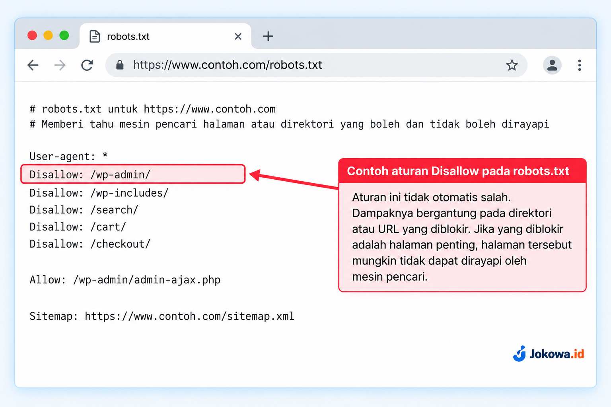
Task: Click the line "Disallow: /checkout/"
Action: pos(90,244)
